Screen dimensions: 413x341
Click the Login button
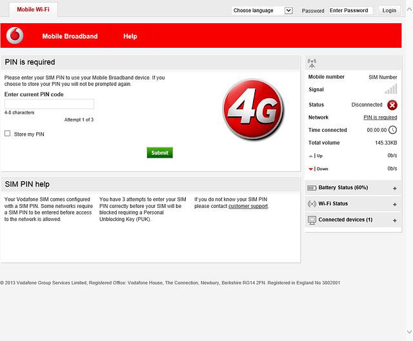[389, 10]
